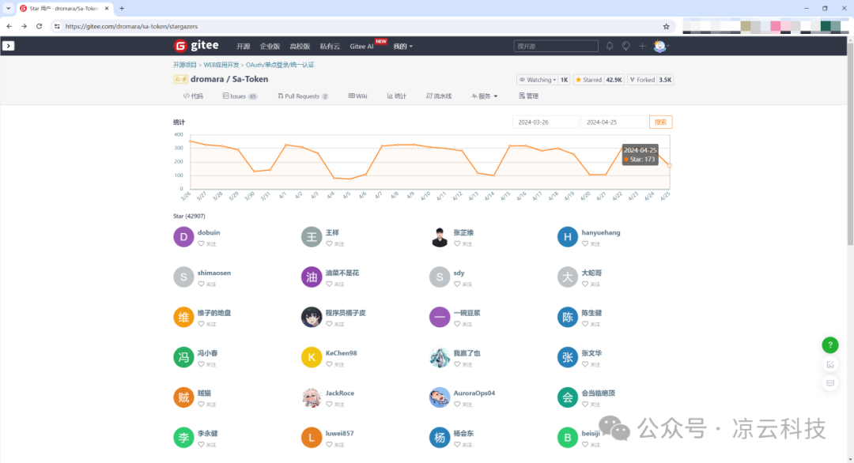Focus the Gitee search box
The height and width of the screenshot is (463, 854).
[556, 47]
